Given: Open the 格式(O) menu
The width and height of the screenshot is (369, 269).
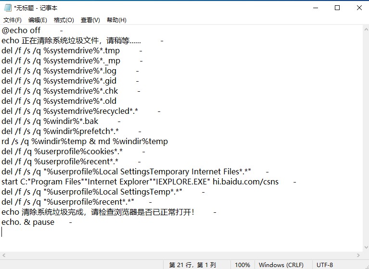Looking at the screenshot, I should [64, 20].
